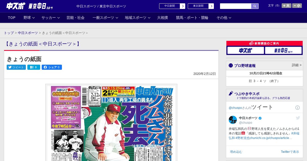Decrease font size with the 小 button

pos(297,6)
